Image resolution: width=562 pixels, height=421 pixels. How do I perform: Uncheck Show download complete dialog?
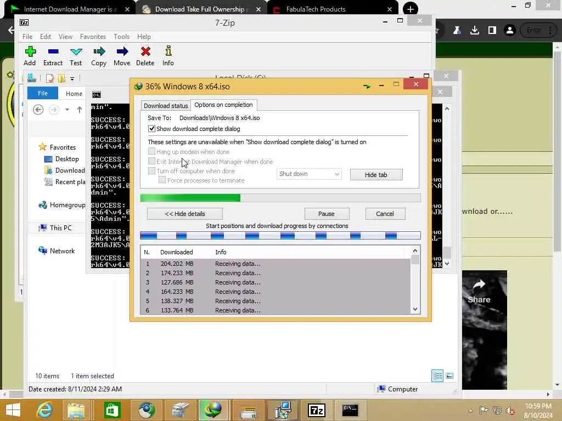(151, 128)
